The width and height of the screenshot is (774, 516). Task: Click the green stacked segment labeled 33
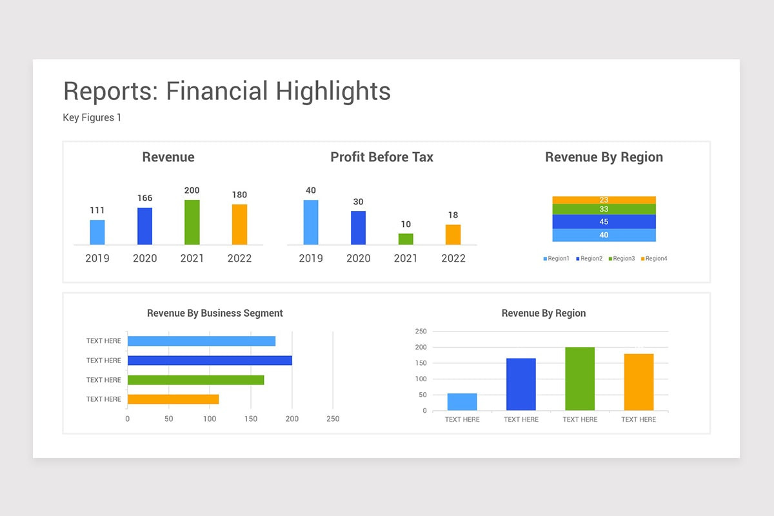[604, 210]
